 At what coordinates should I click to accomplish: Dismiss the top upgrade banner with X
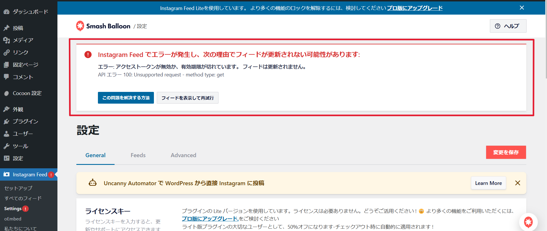coord(522,8)
